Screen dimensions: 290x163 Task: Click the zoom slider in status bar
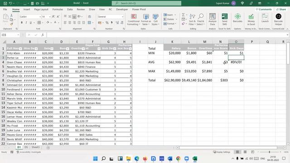click(269, 152)
